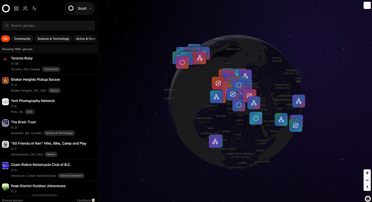Viewport: 372px width, 202px height.
Task: Open "50 Friends of Ken" group entry
Action: coord(49,149)
